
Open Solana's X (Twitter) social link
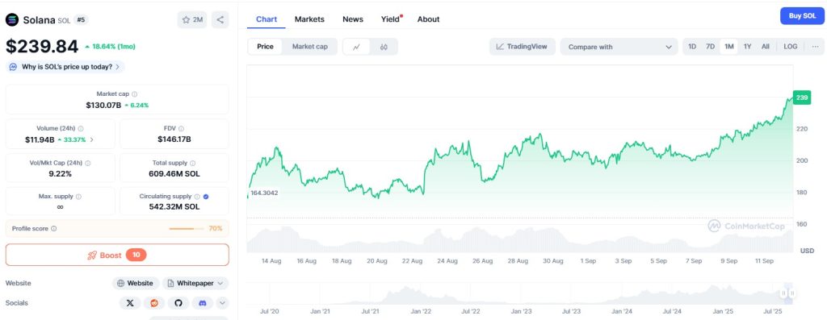point(130,302)
